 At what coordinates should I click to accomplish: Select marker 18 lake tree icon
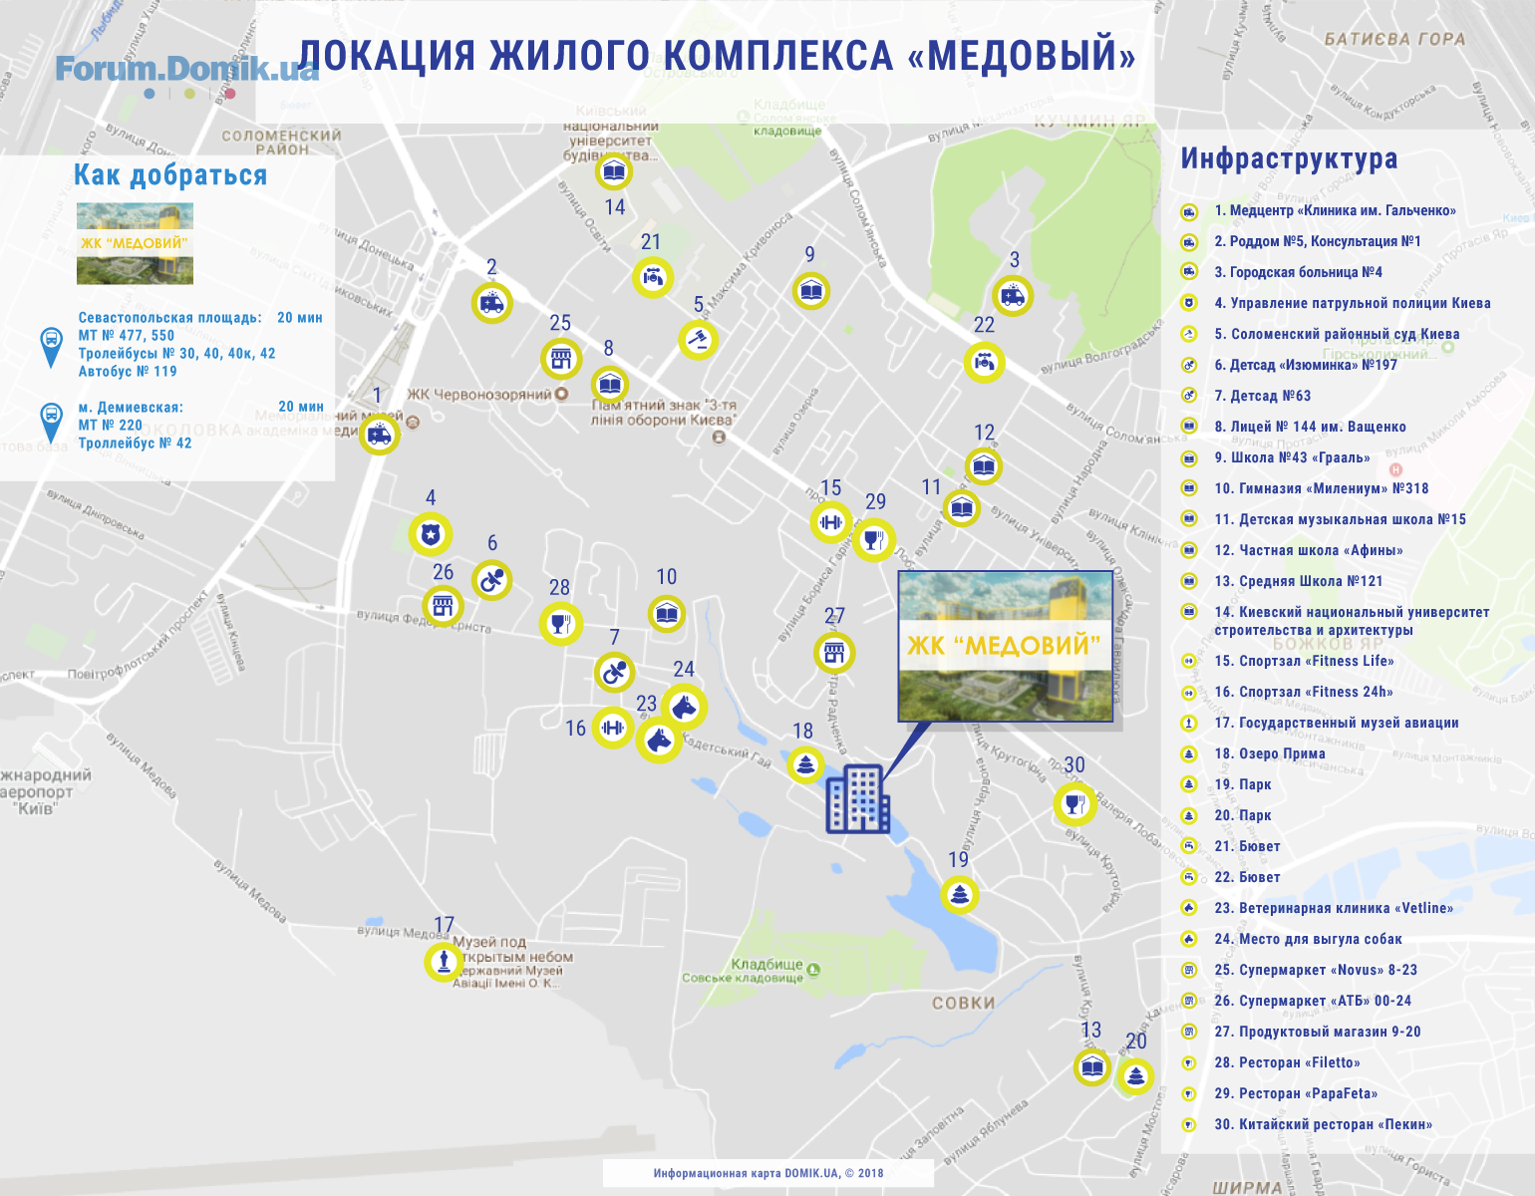tap(805, 764)
